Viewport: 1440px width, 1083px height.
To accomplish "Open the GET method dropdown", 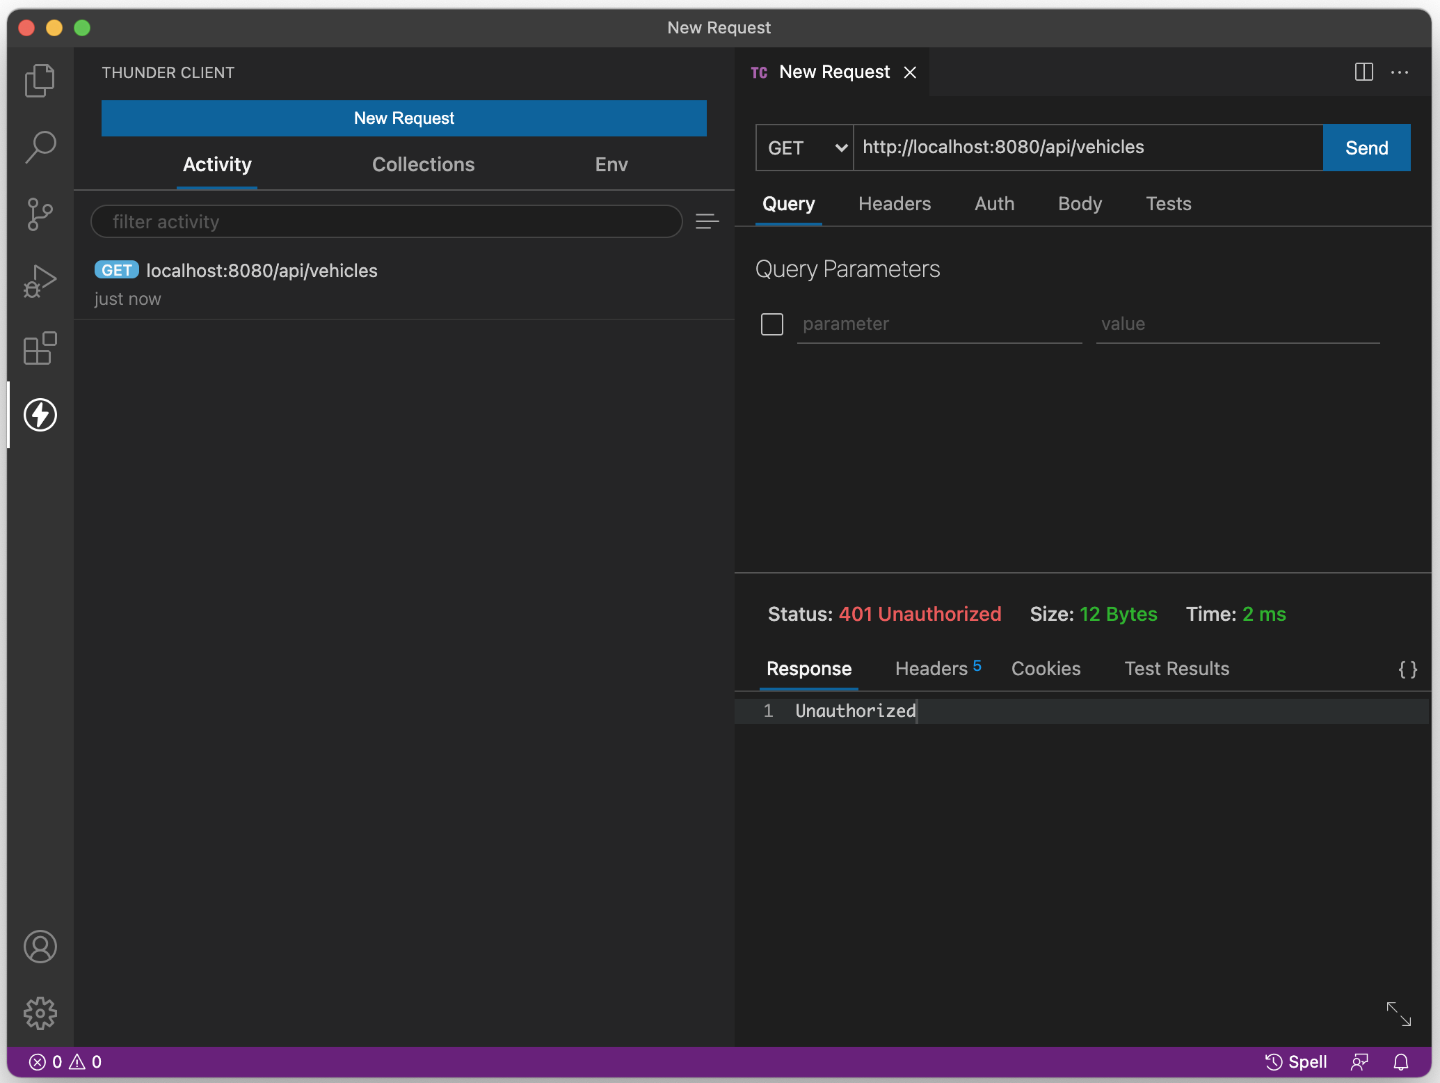I will (x=805, y=148).
